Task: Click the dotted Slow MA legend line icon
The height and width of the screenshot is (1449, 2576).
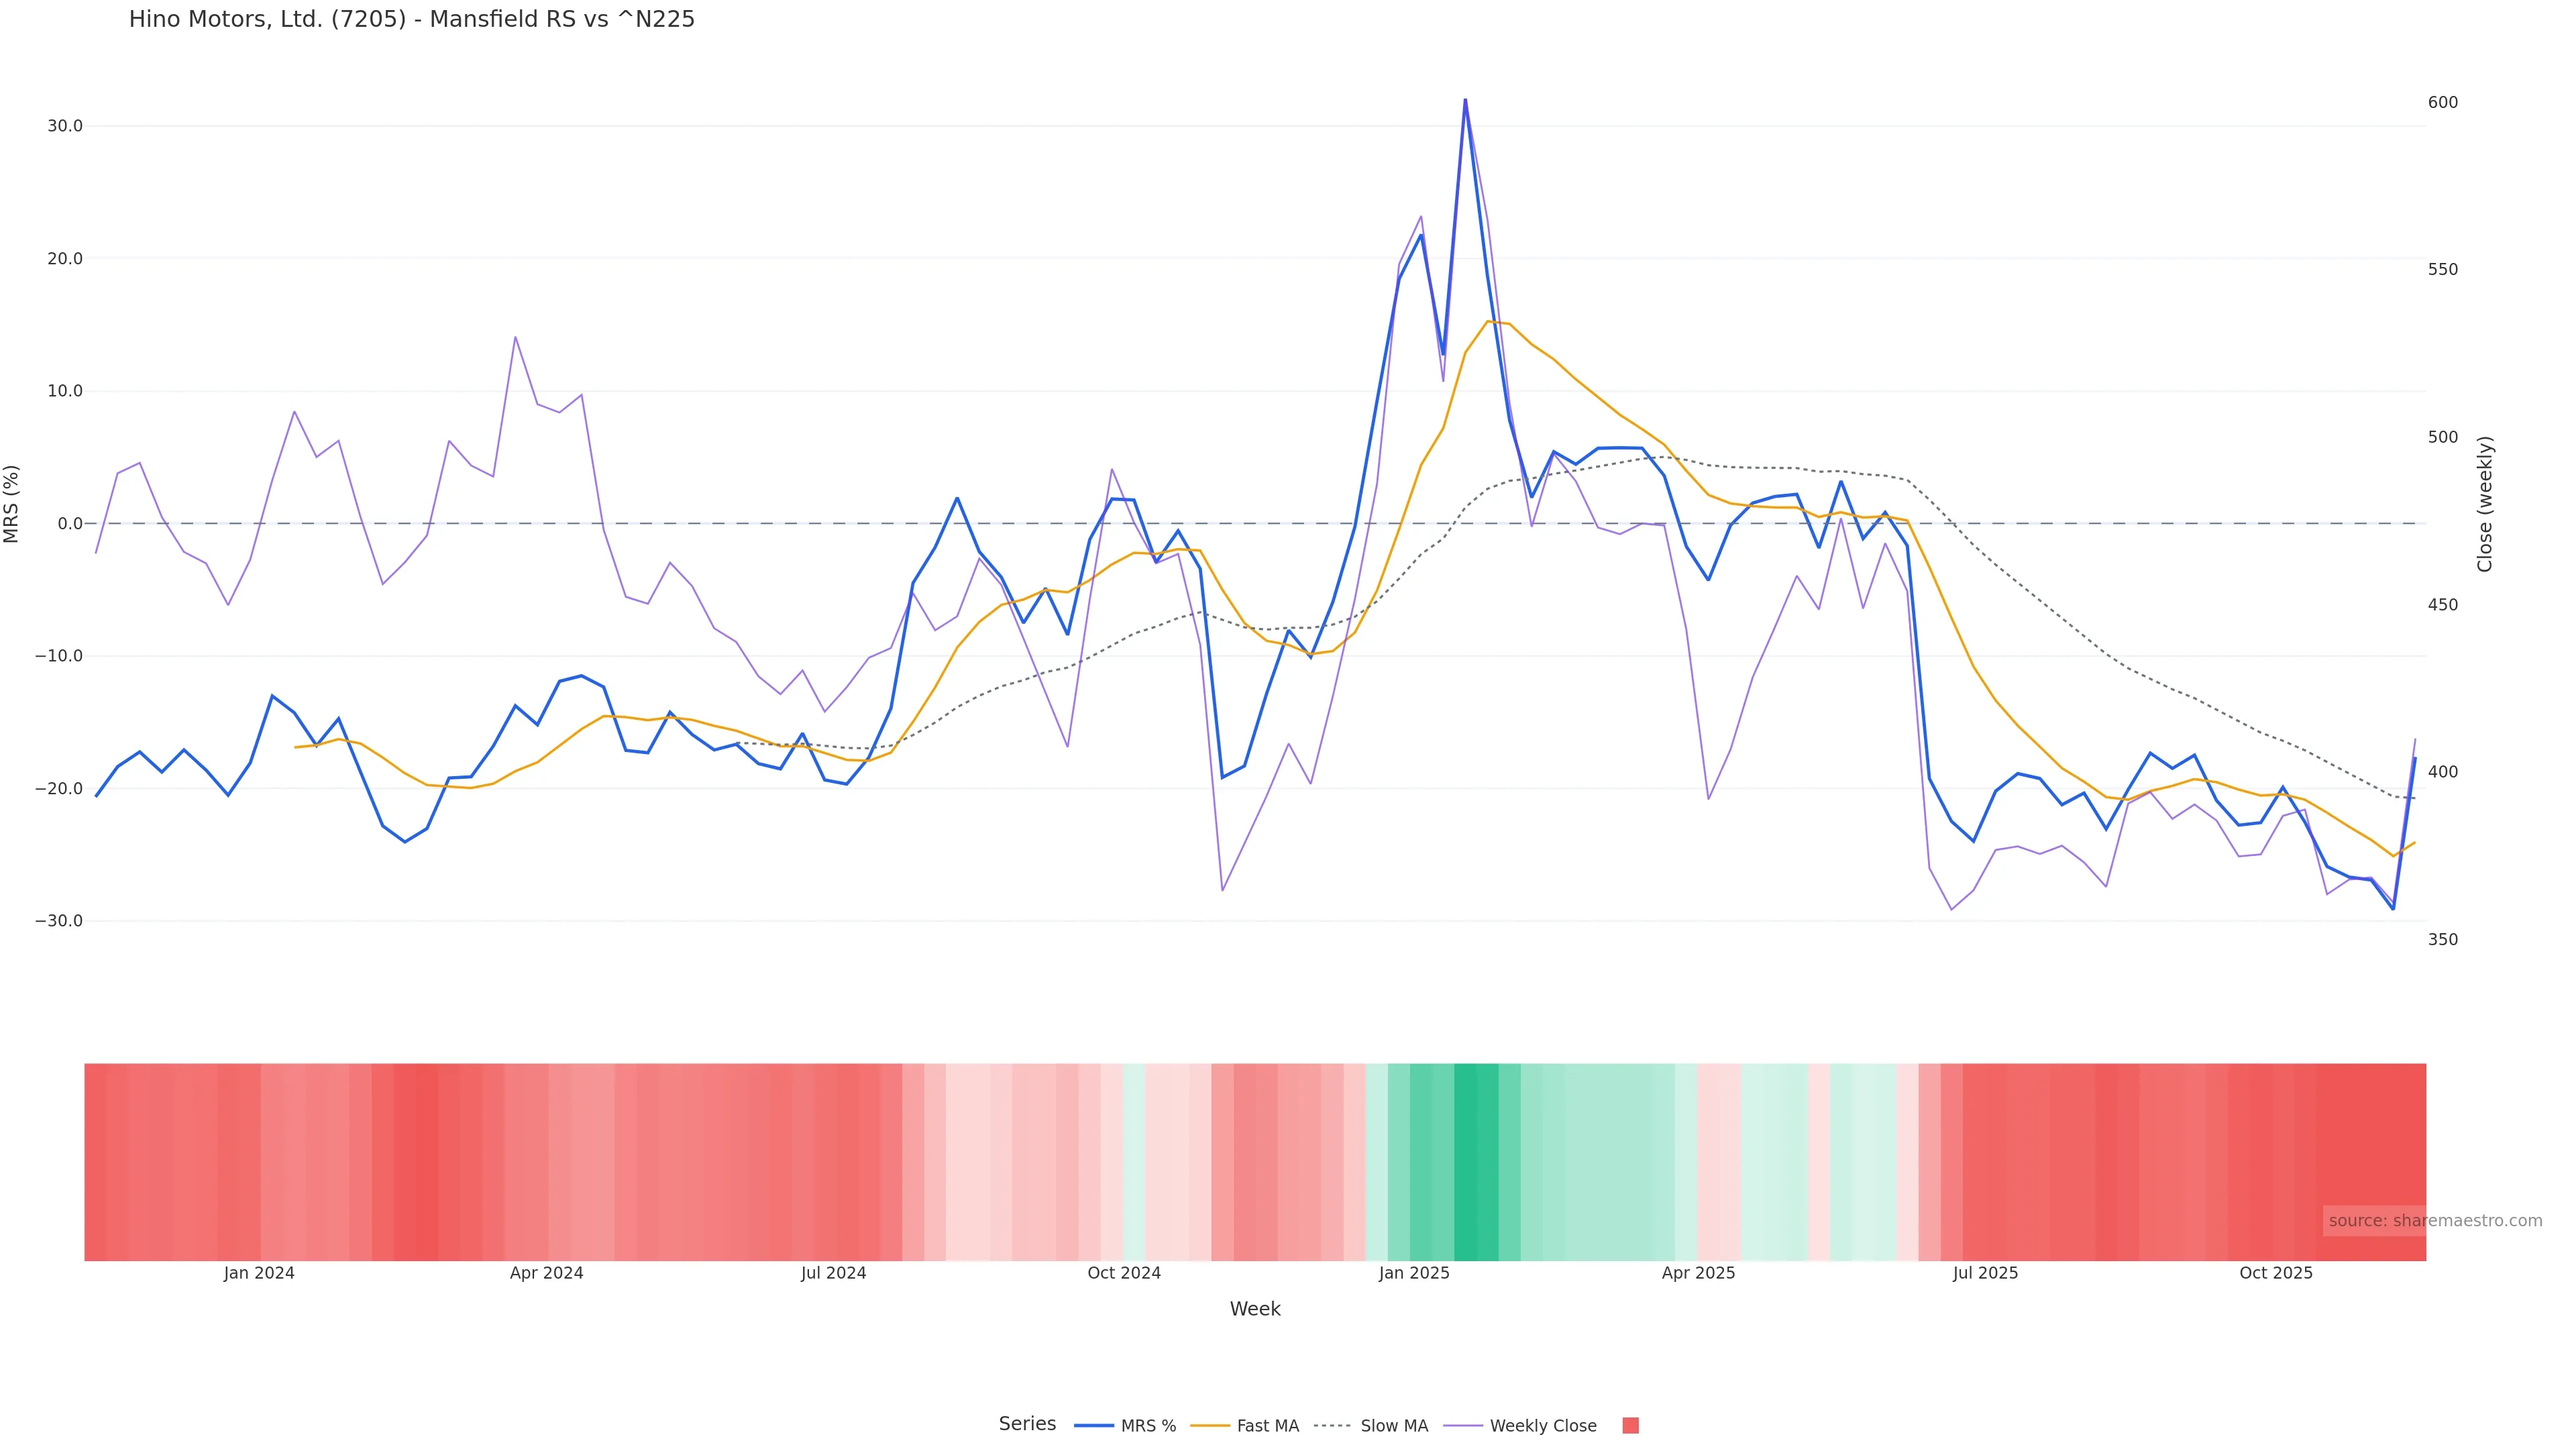Action: click(x=1332, y=1426)
